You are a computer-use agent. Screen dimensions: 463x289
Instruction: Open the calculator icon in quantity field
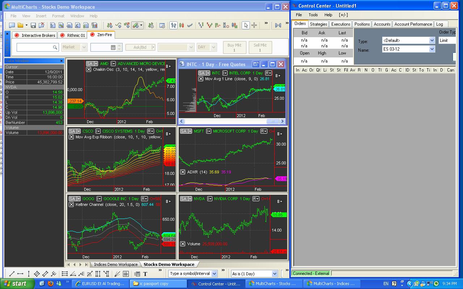[113, 47]
